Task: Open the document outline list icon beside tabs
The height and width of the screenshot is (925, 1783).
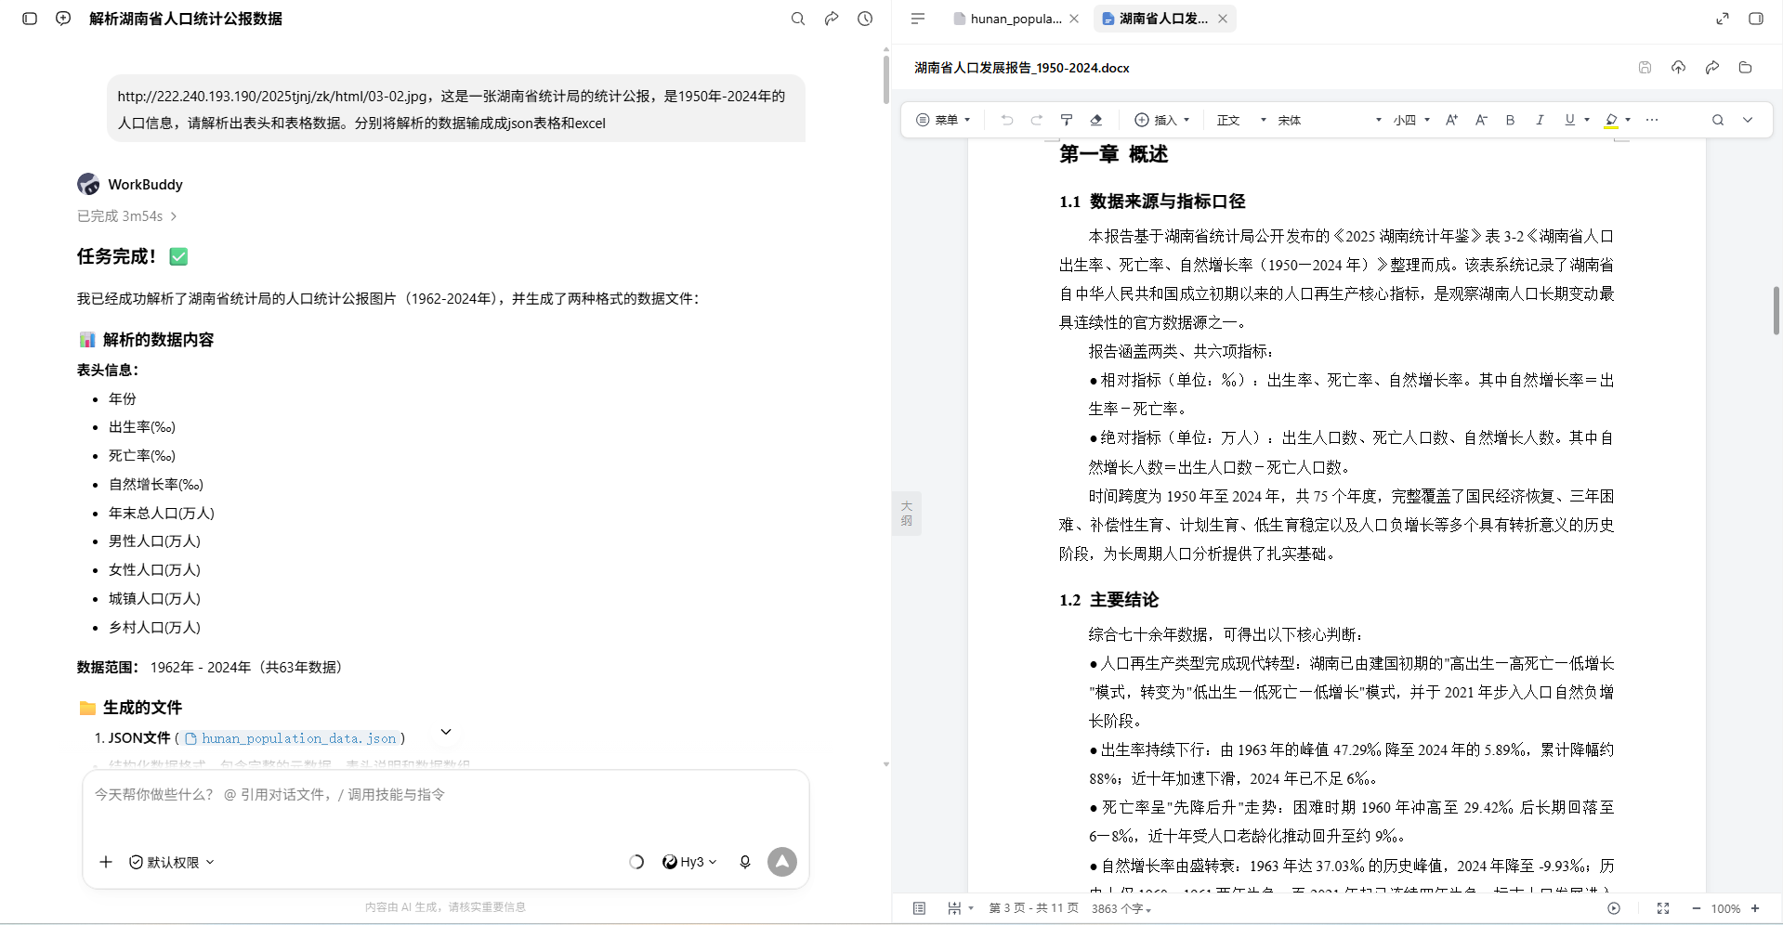Action: pos(918,19)
